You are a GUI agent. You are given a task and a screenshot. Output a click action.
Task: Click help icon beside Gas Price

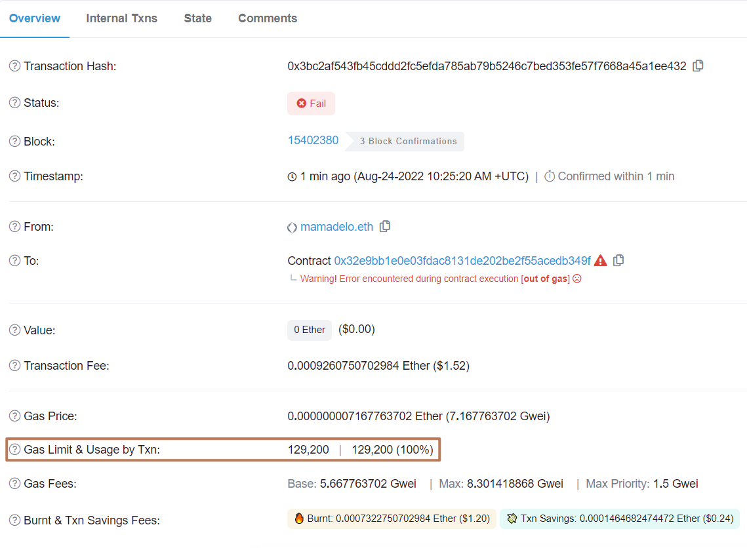point(14,416)
